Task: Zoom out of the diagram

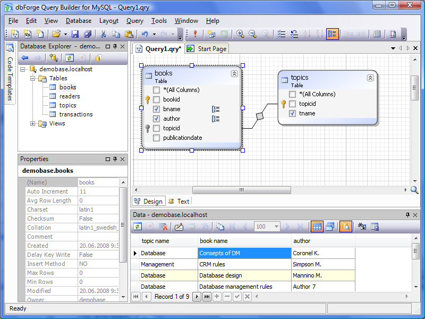Action: 253,34
